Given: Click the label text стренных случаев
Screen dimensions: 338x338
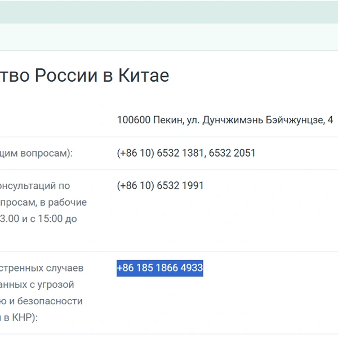Looking at the screenshot, I should tap(42, 268).
